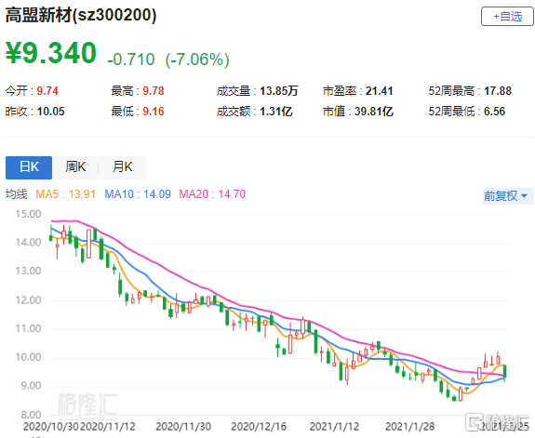Add stock via +自选 button
Viewport: 535px width, 438px height.
tap(507, 17)
